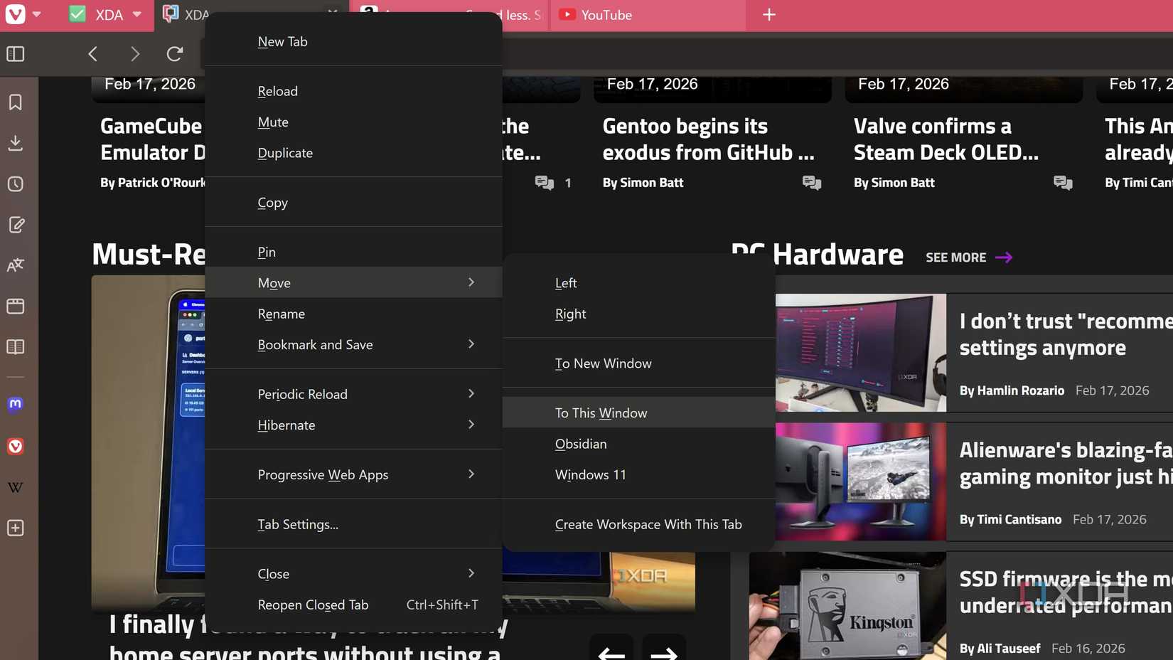The height and width of the screenshot is (660, 1173).
Task: Expand the Move submenu
Action: [x=353, y=282]
